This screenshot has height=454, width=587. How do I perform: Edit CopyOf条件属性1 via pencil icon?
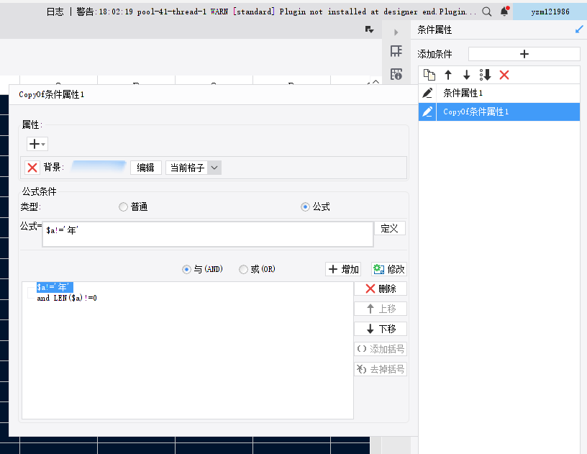point(427,112)
